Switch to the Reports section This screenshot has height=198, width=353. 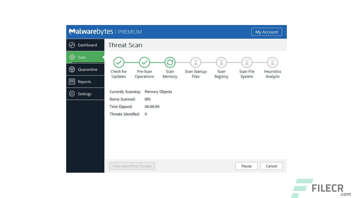[85, 81]
